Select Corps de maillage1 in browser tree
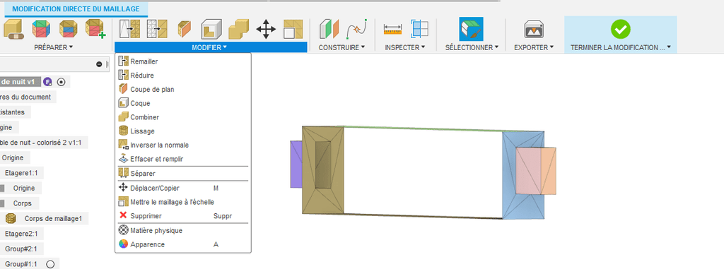The height and width of the screenshot is (269, 724). point(53,219)
